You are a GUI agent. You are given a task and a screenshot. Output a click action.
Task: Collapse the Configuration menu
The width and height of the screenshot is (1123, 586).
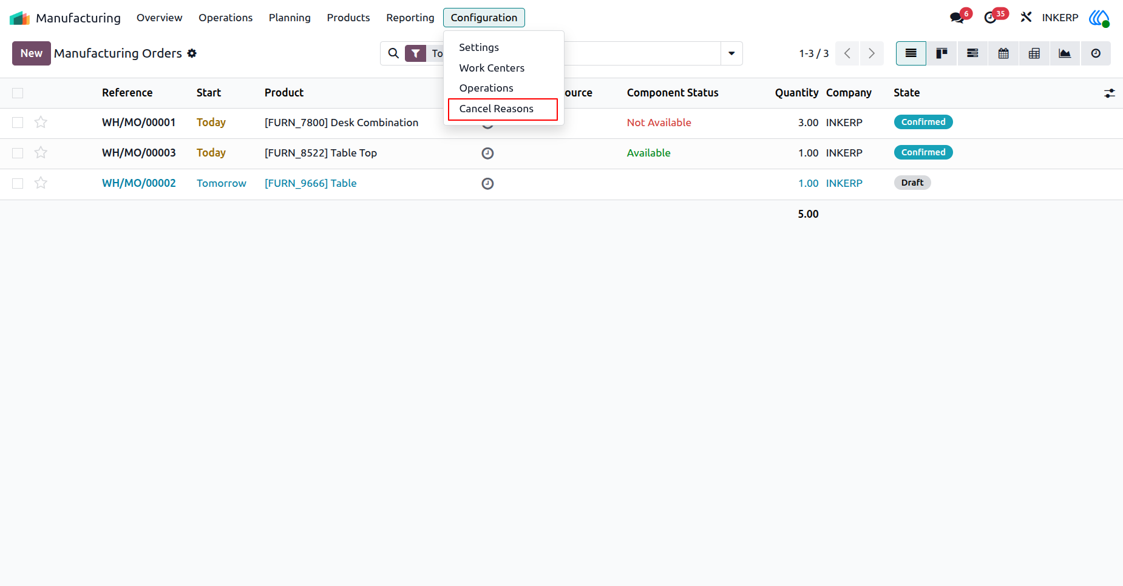(x=484, y=18)
